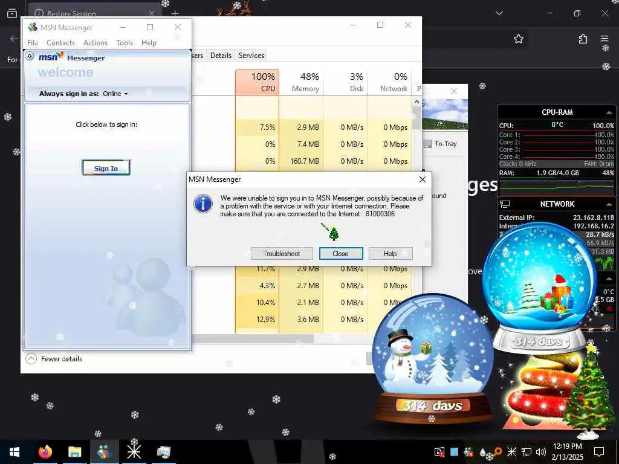
Task: Bookmark this page with the star icon
Action: (518, 39)
